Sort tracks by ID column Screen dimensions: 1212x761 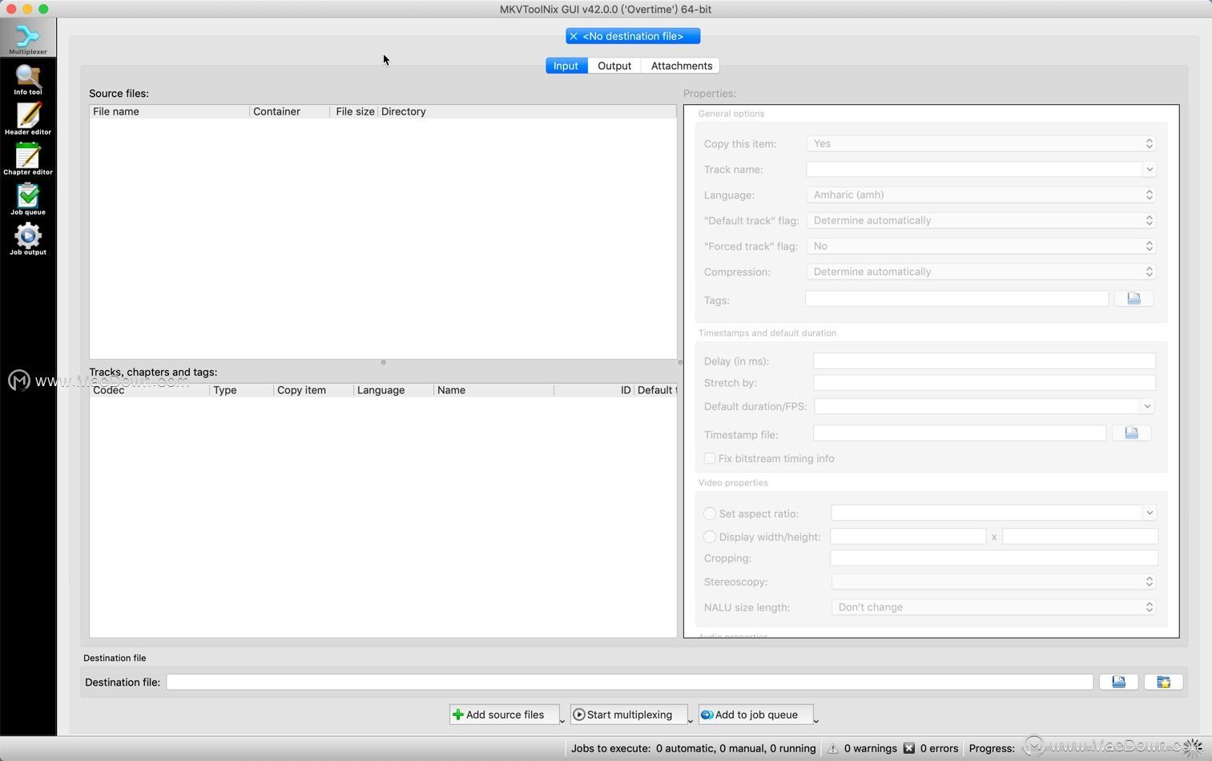click(x=594, y=390)
